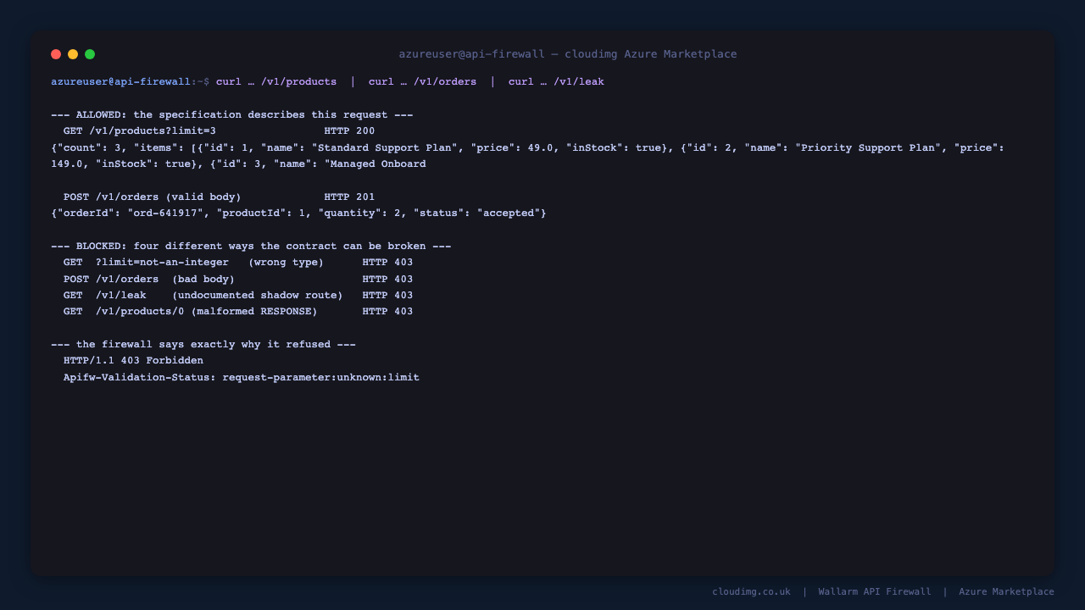Select the 'curl … /v1/leak' command text
The width and height of the screenshot is (1085, 610).
[x=556, y=82]
